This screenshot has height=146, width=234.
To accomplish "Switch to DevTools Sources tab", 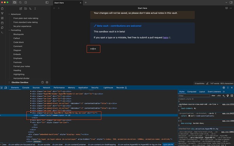I will 36,88.
